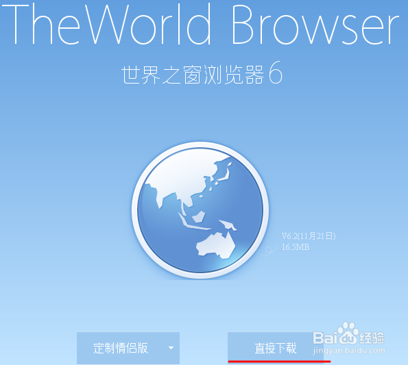Viewport: 408px width, 365px height.
Task: Expand the arrow beside 定制情侣版
Action: [x=171, y=348]
